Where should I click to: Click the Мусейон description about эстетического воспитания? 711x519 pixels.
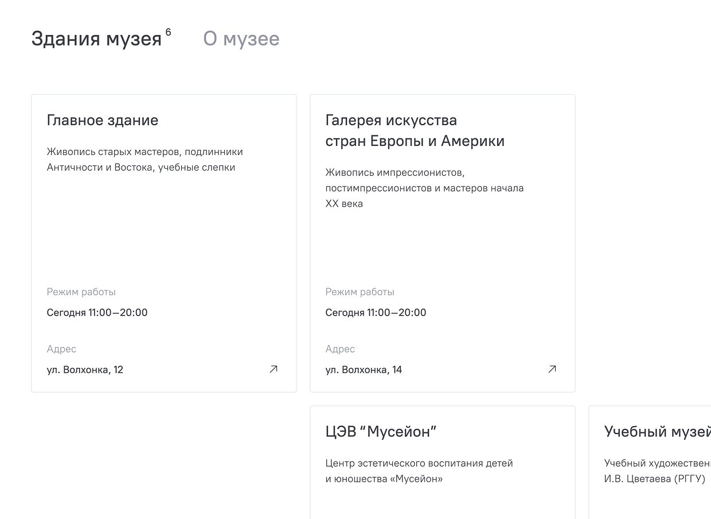(x=419, y=471)
